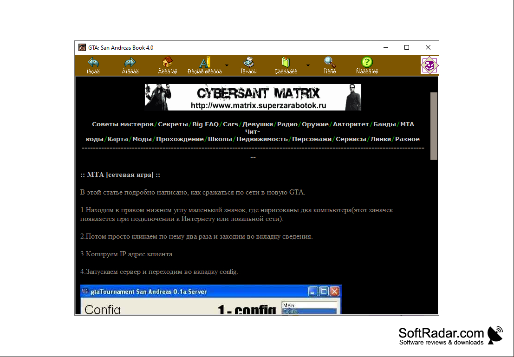
Task: Minimize the GTA: San Andreas Book window
Action: tap(386, 47)
